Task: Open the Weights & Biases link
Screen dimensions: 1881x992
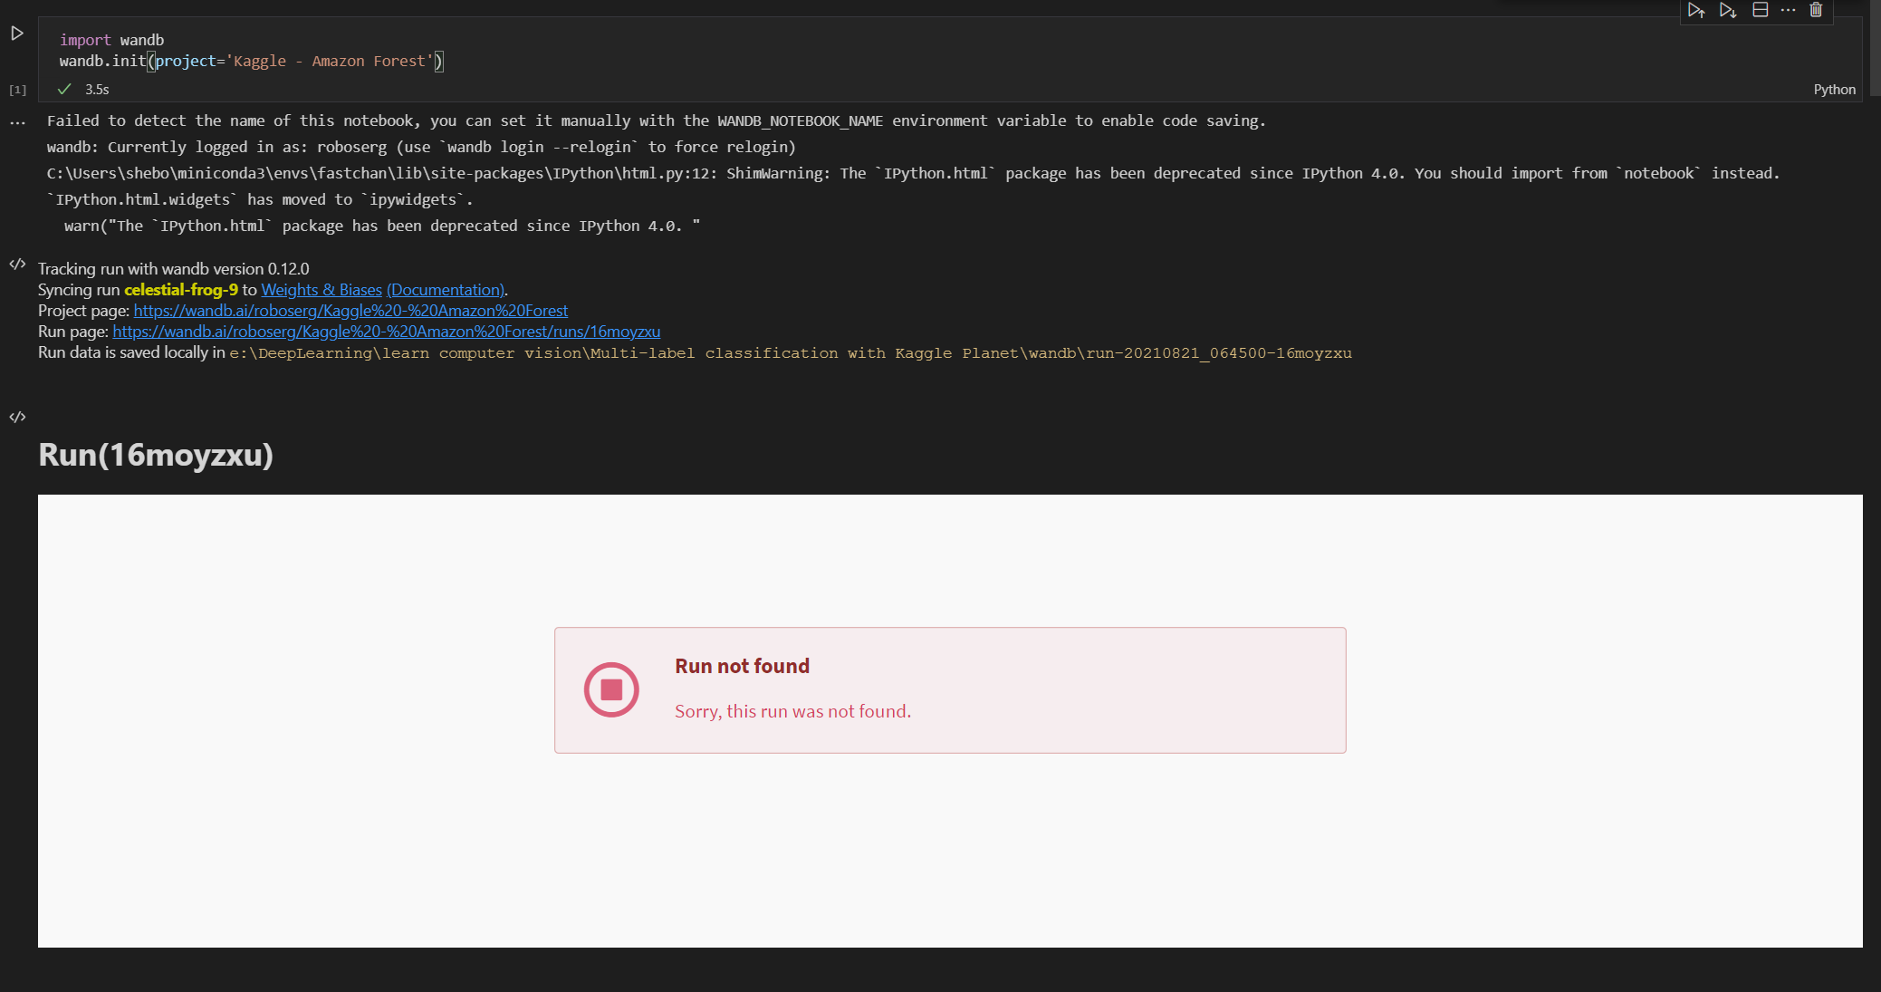Action: [321, 289]
